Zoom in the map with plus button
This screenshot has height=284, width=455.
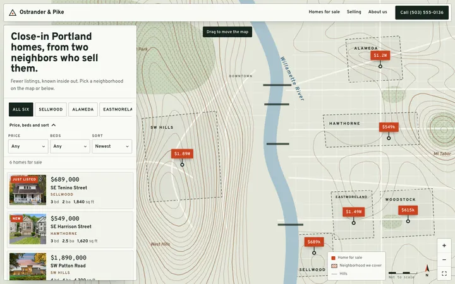pyautogui.click(x=444, y=246)
